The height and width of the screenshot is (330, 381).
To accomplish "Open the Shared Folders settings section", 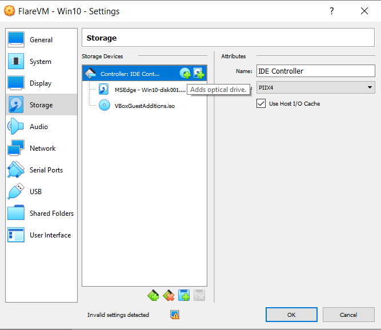I will [51, 214].
